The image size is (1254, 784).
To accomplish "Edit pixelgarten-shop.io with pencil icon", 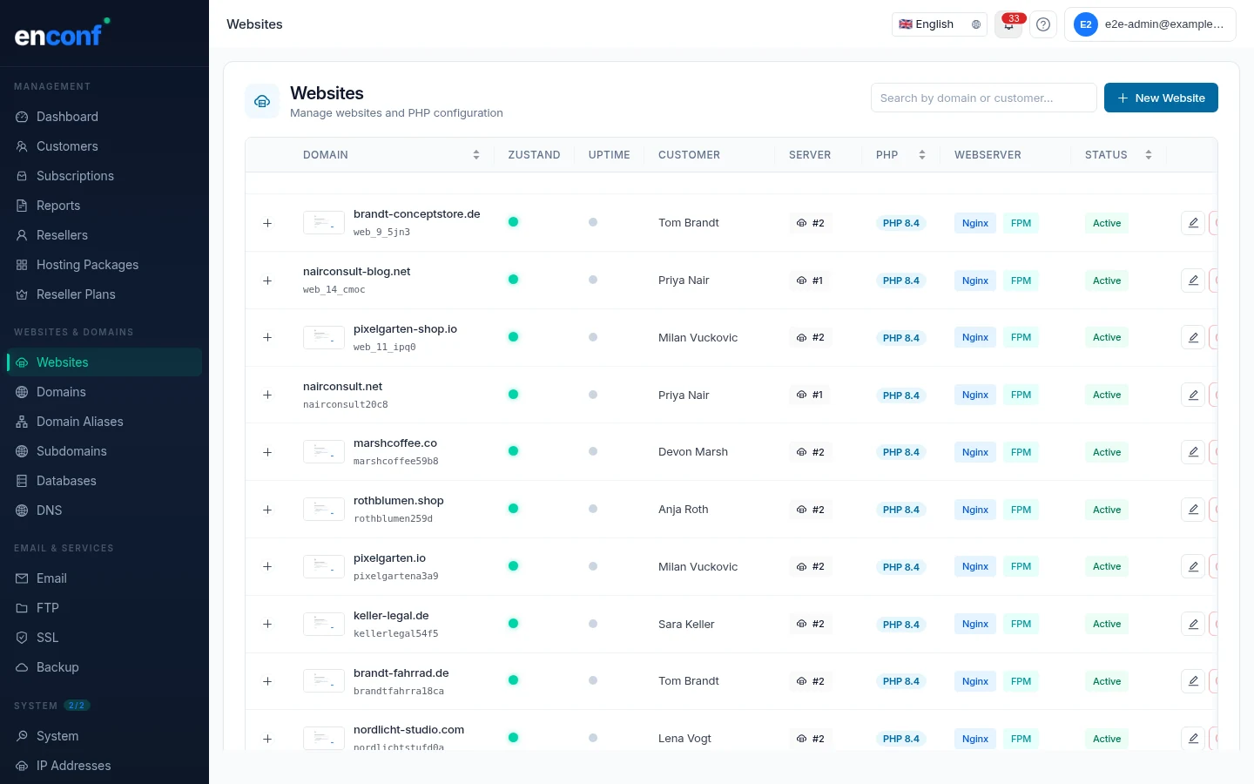I will pyautogui.click(x=1193, y=337).
